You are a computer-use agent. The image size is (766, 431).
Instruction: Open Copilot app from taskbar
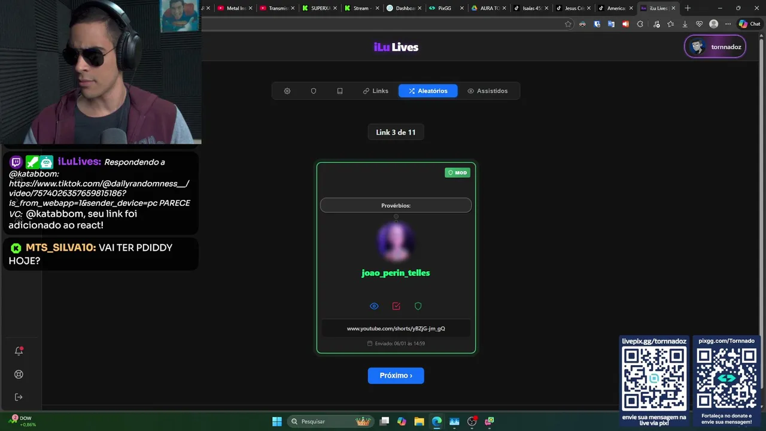coord(402,421)
